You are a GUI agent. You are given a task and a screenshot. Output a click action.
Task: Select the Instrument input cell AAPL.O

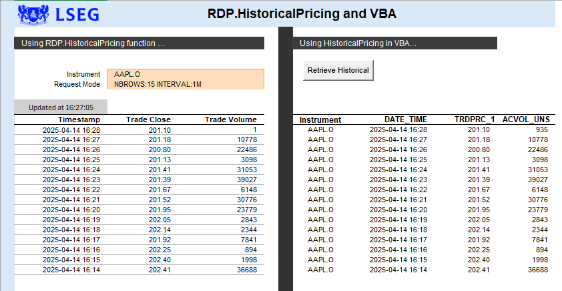tap(186, 74)
